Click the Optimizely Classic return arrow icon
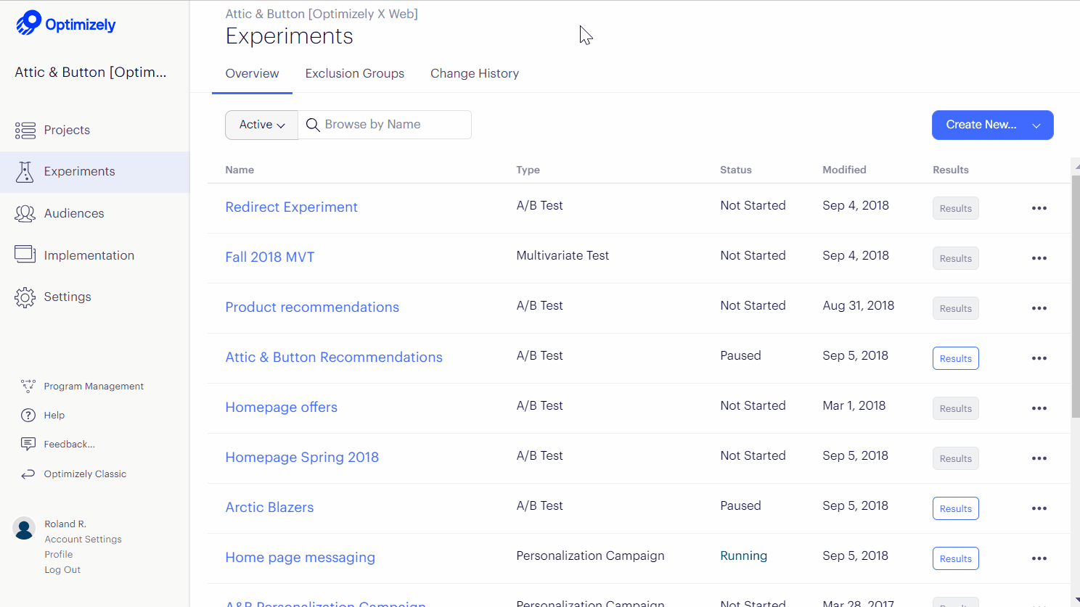 (x=28, y=474)
